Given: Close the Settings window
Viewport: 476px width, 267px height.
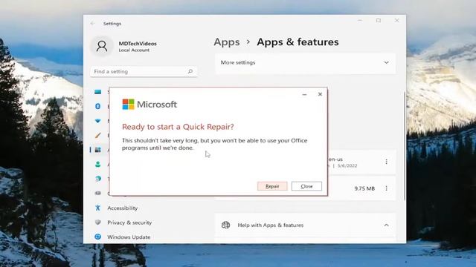Looking at the screenshot, I should [x=396, y=21].
